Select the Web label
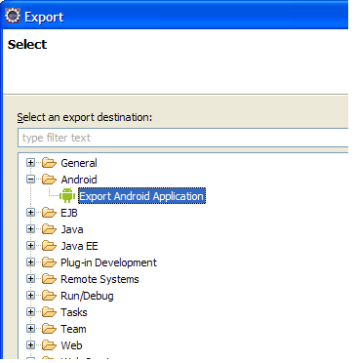The width and height of the screenshot is (357, 363). tap(71, 345)
